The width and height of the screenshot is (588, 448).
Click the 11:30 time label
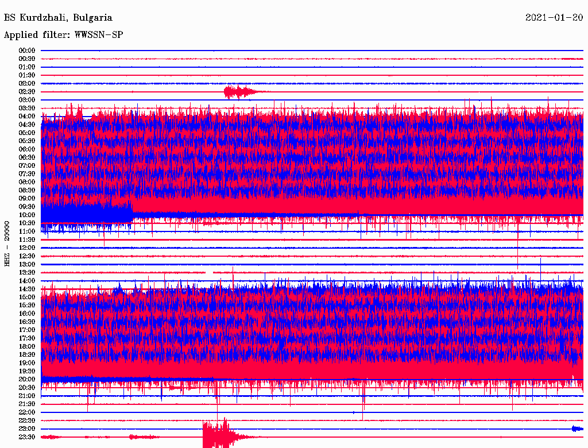(27, 240)
